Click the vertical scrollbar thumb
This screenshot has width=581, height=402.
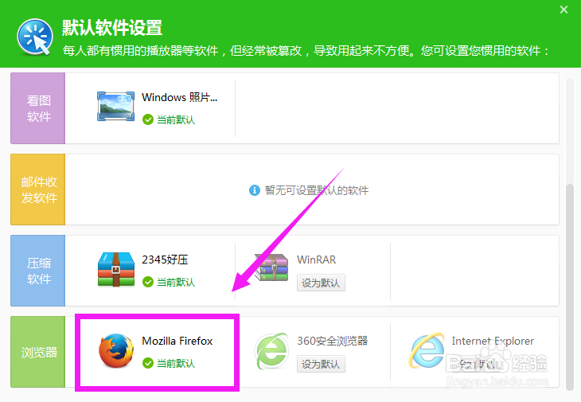(570, 287)
